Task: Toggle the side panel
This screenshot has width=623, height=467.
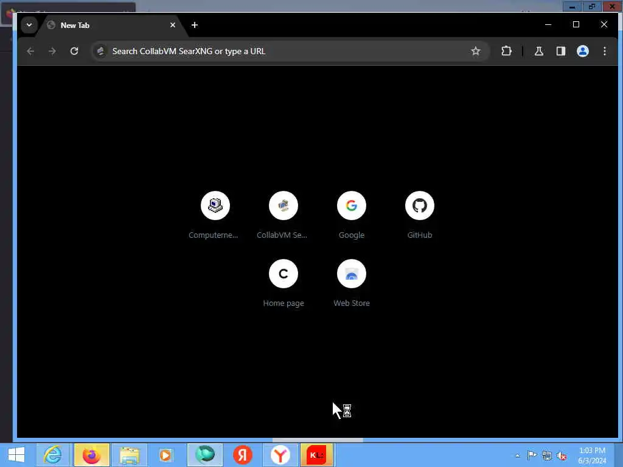Action: [560, 51]
